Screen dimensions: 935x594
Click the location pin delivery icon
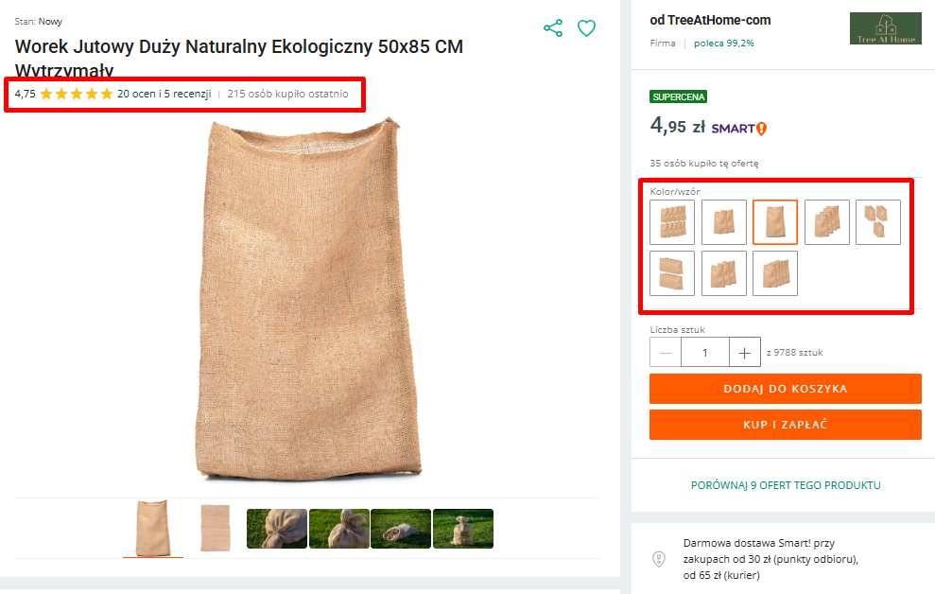point(659,559)
